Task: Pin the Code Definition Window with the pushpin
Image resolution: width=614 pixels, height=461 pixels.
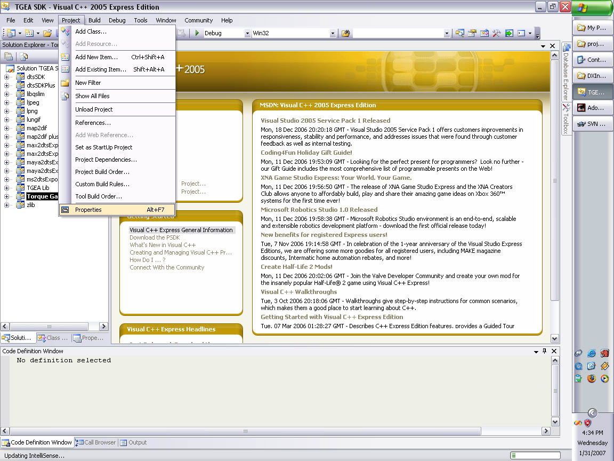Action: pyautogui.click(x=544, y=351)
